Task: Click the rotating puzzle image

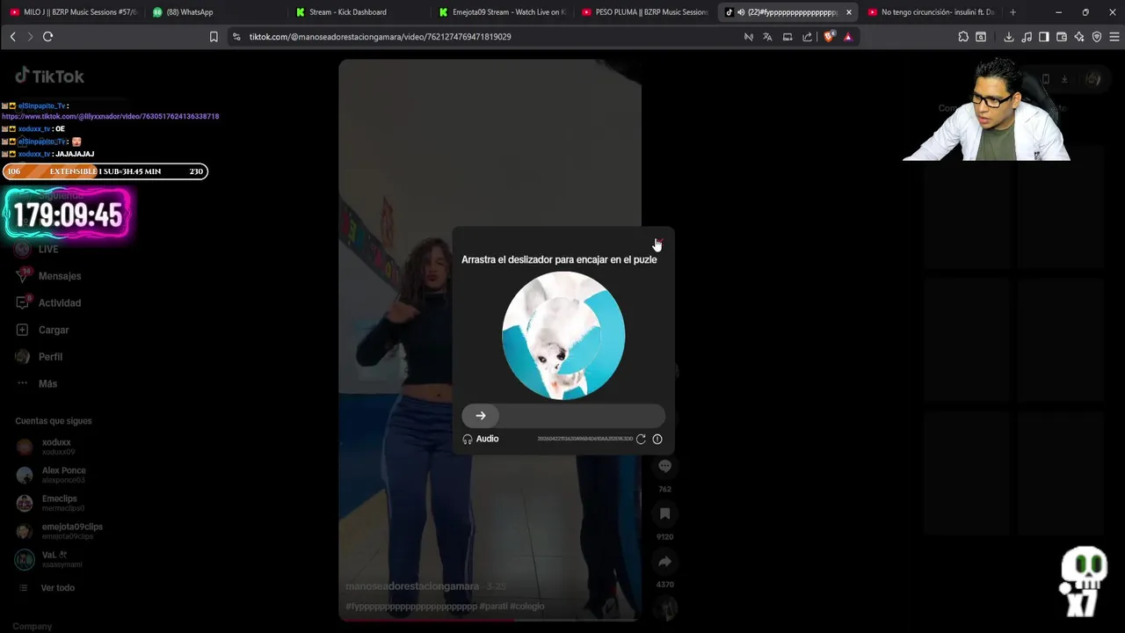Action: 563,335
